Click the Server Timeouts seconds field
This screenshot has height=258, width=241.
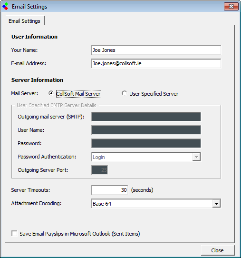[110, 190]
